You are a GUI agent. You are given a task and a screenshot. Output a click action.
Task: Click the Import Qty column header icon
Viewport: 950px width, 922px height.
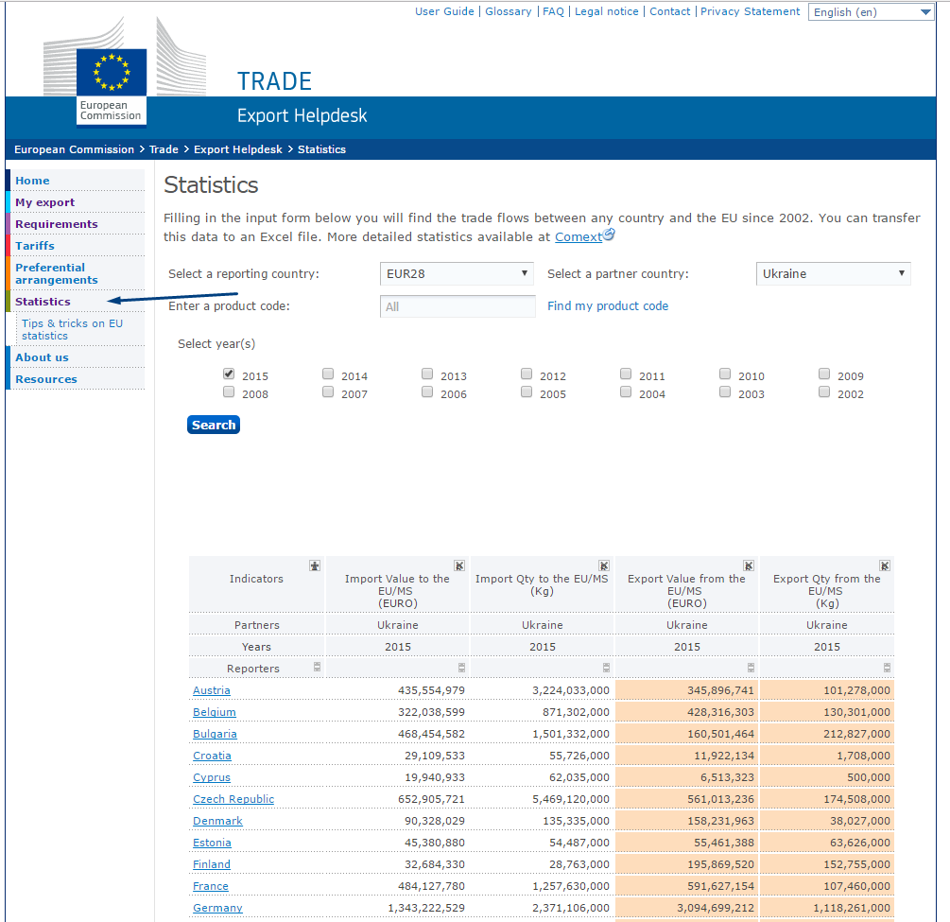[x=604, y=565]
